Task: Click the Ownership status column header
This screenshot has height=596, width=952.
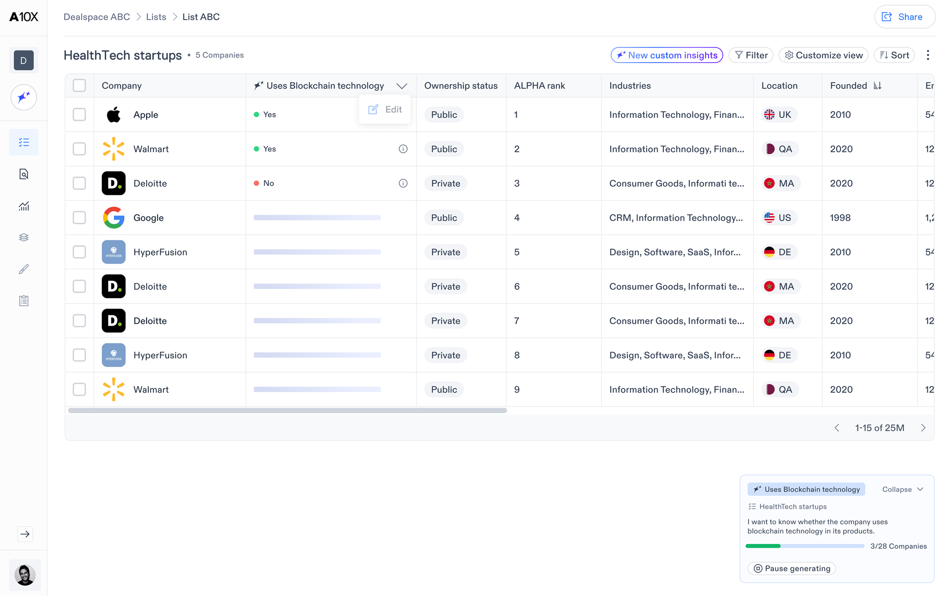Action: pyautogui.click(x=461, y=86)
